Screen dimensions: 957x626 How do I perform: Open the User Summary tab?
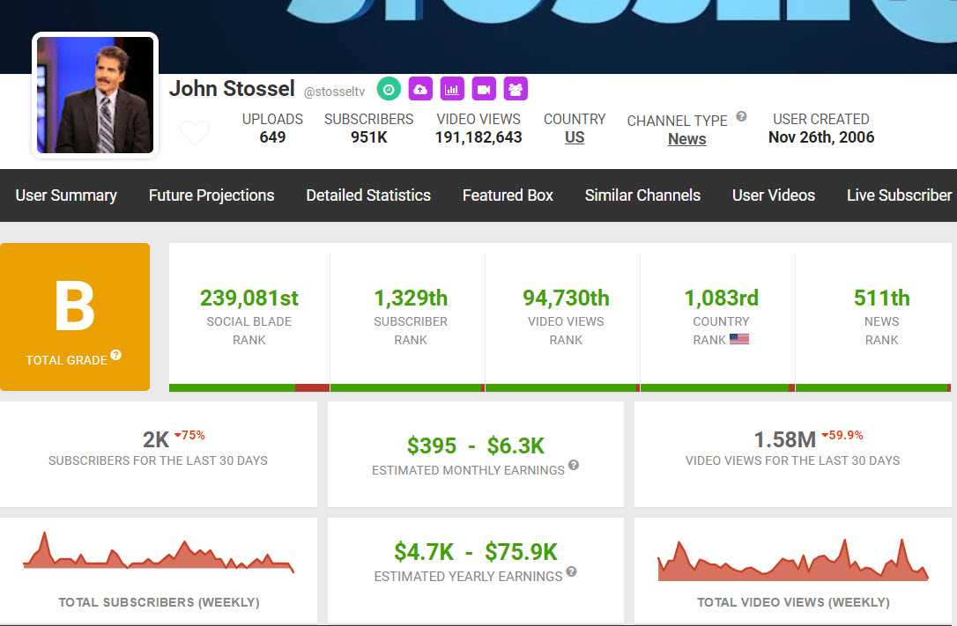click(66, 195)
